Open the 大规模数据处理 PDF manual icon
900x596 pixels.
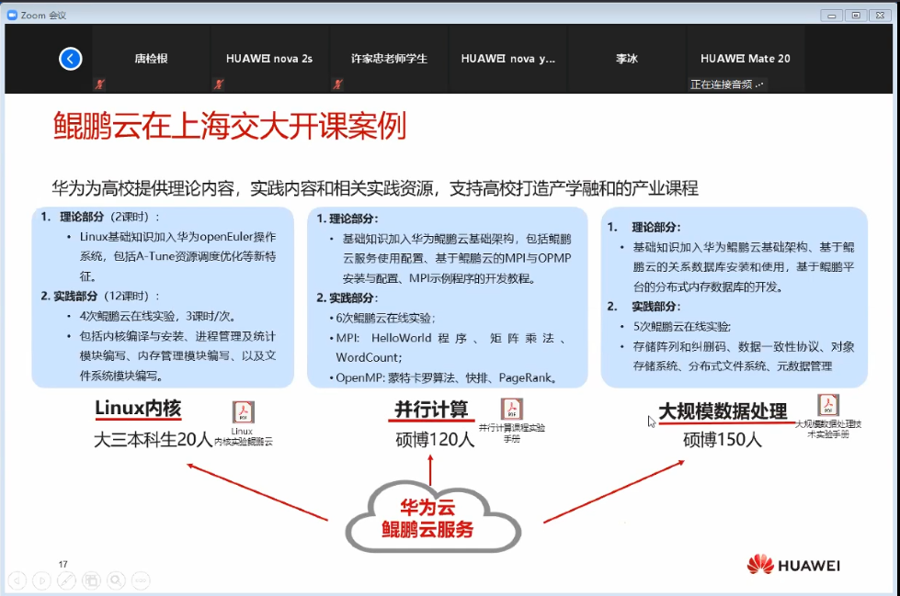pos(828,405)
